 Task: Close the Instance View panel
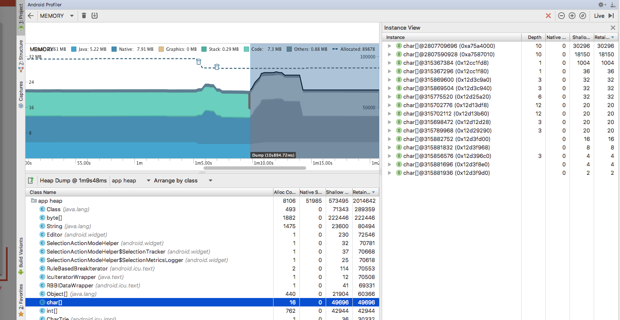[613, 28]
